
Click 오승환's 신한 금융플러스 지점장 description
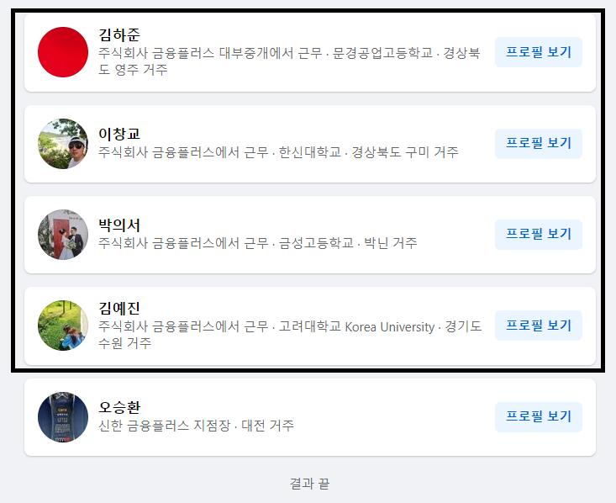coord(196,425)
